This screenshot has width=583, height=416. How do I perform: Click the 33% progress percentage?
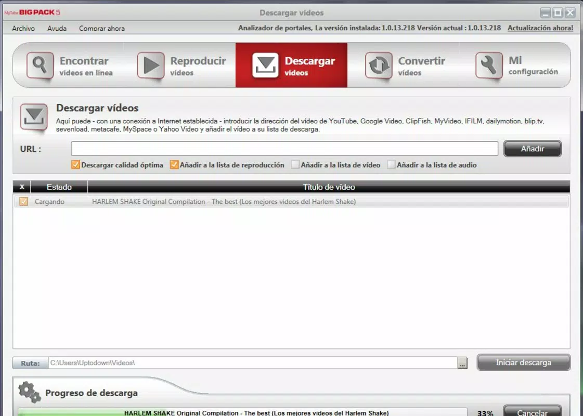pyautogui.click(x=485, y=413)
